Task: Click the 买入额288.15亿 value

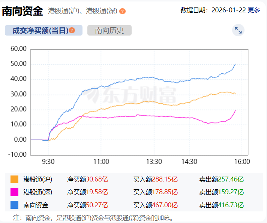Action: pos(155,180)
